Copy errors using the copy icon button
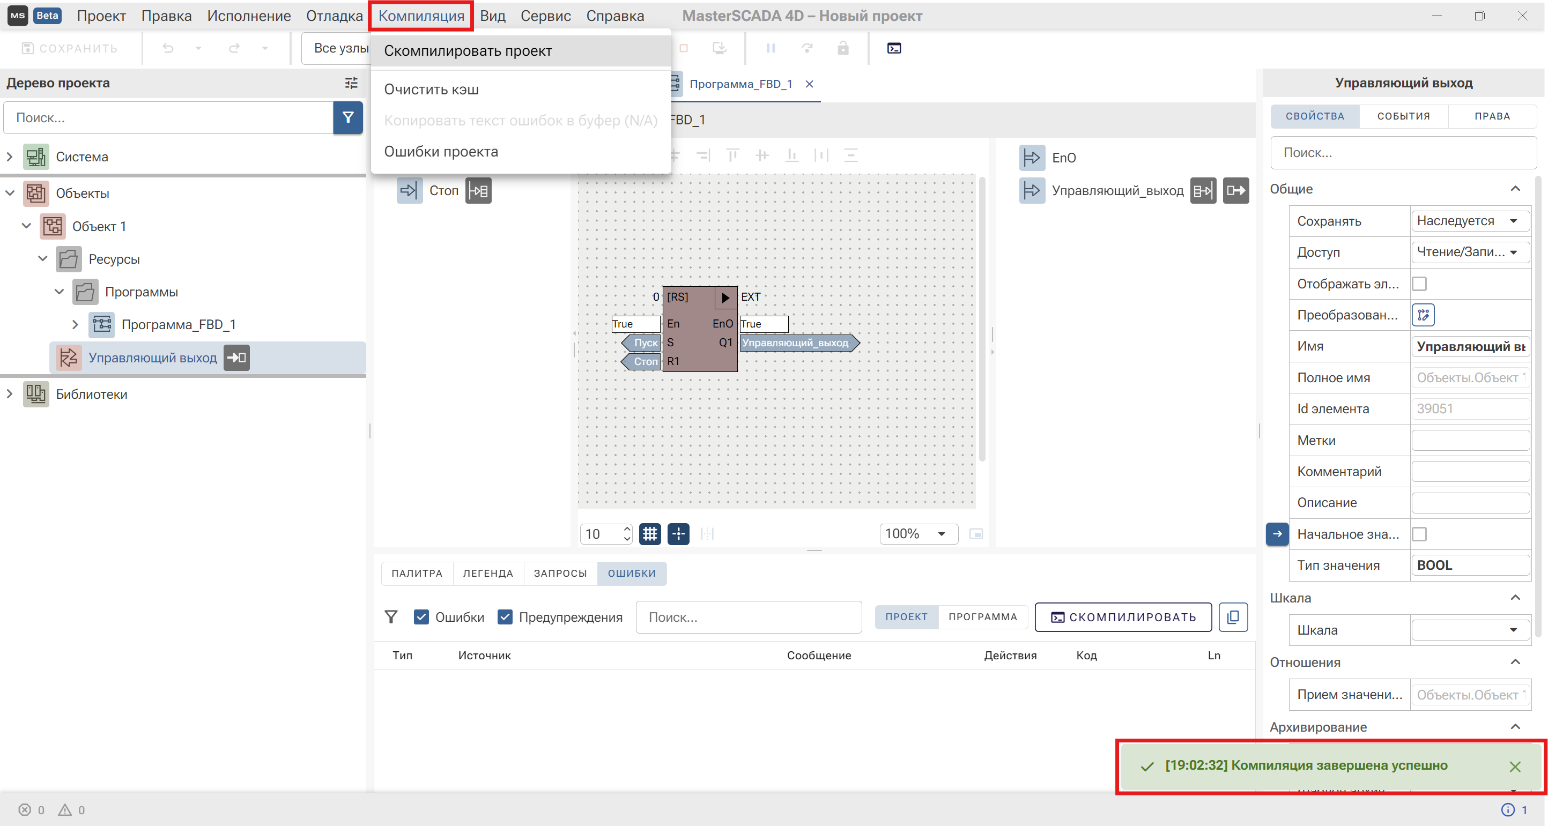Image resolution: width=1548 pixels, height=826 pixels. [x=1233, y=617]
